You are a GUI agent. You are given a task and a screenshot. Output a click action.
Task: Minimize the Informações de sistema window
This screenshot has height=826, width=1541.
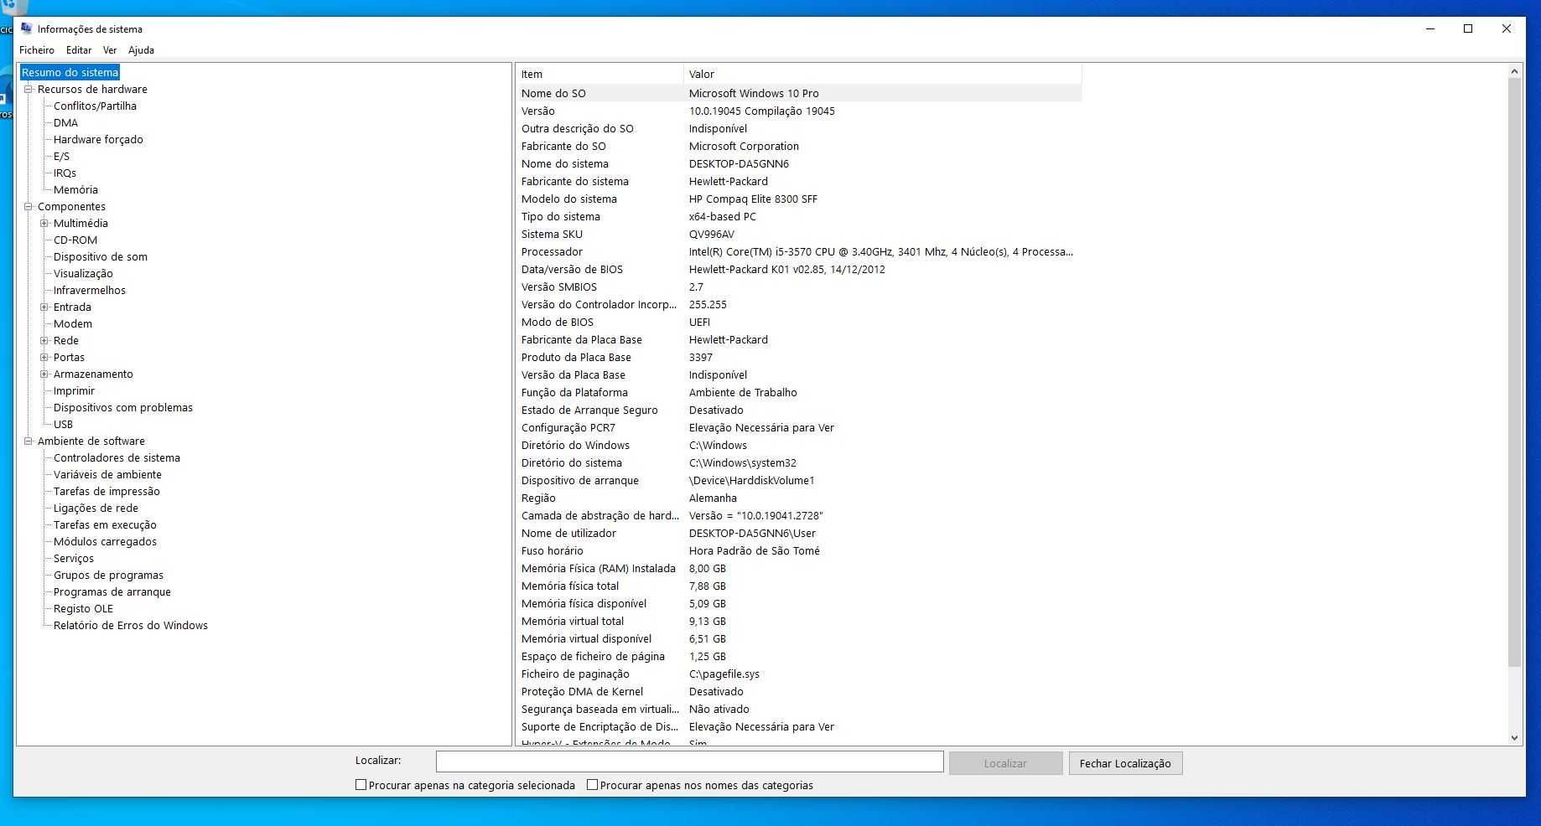[x=1430, y=28]
